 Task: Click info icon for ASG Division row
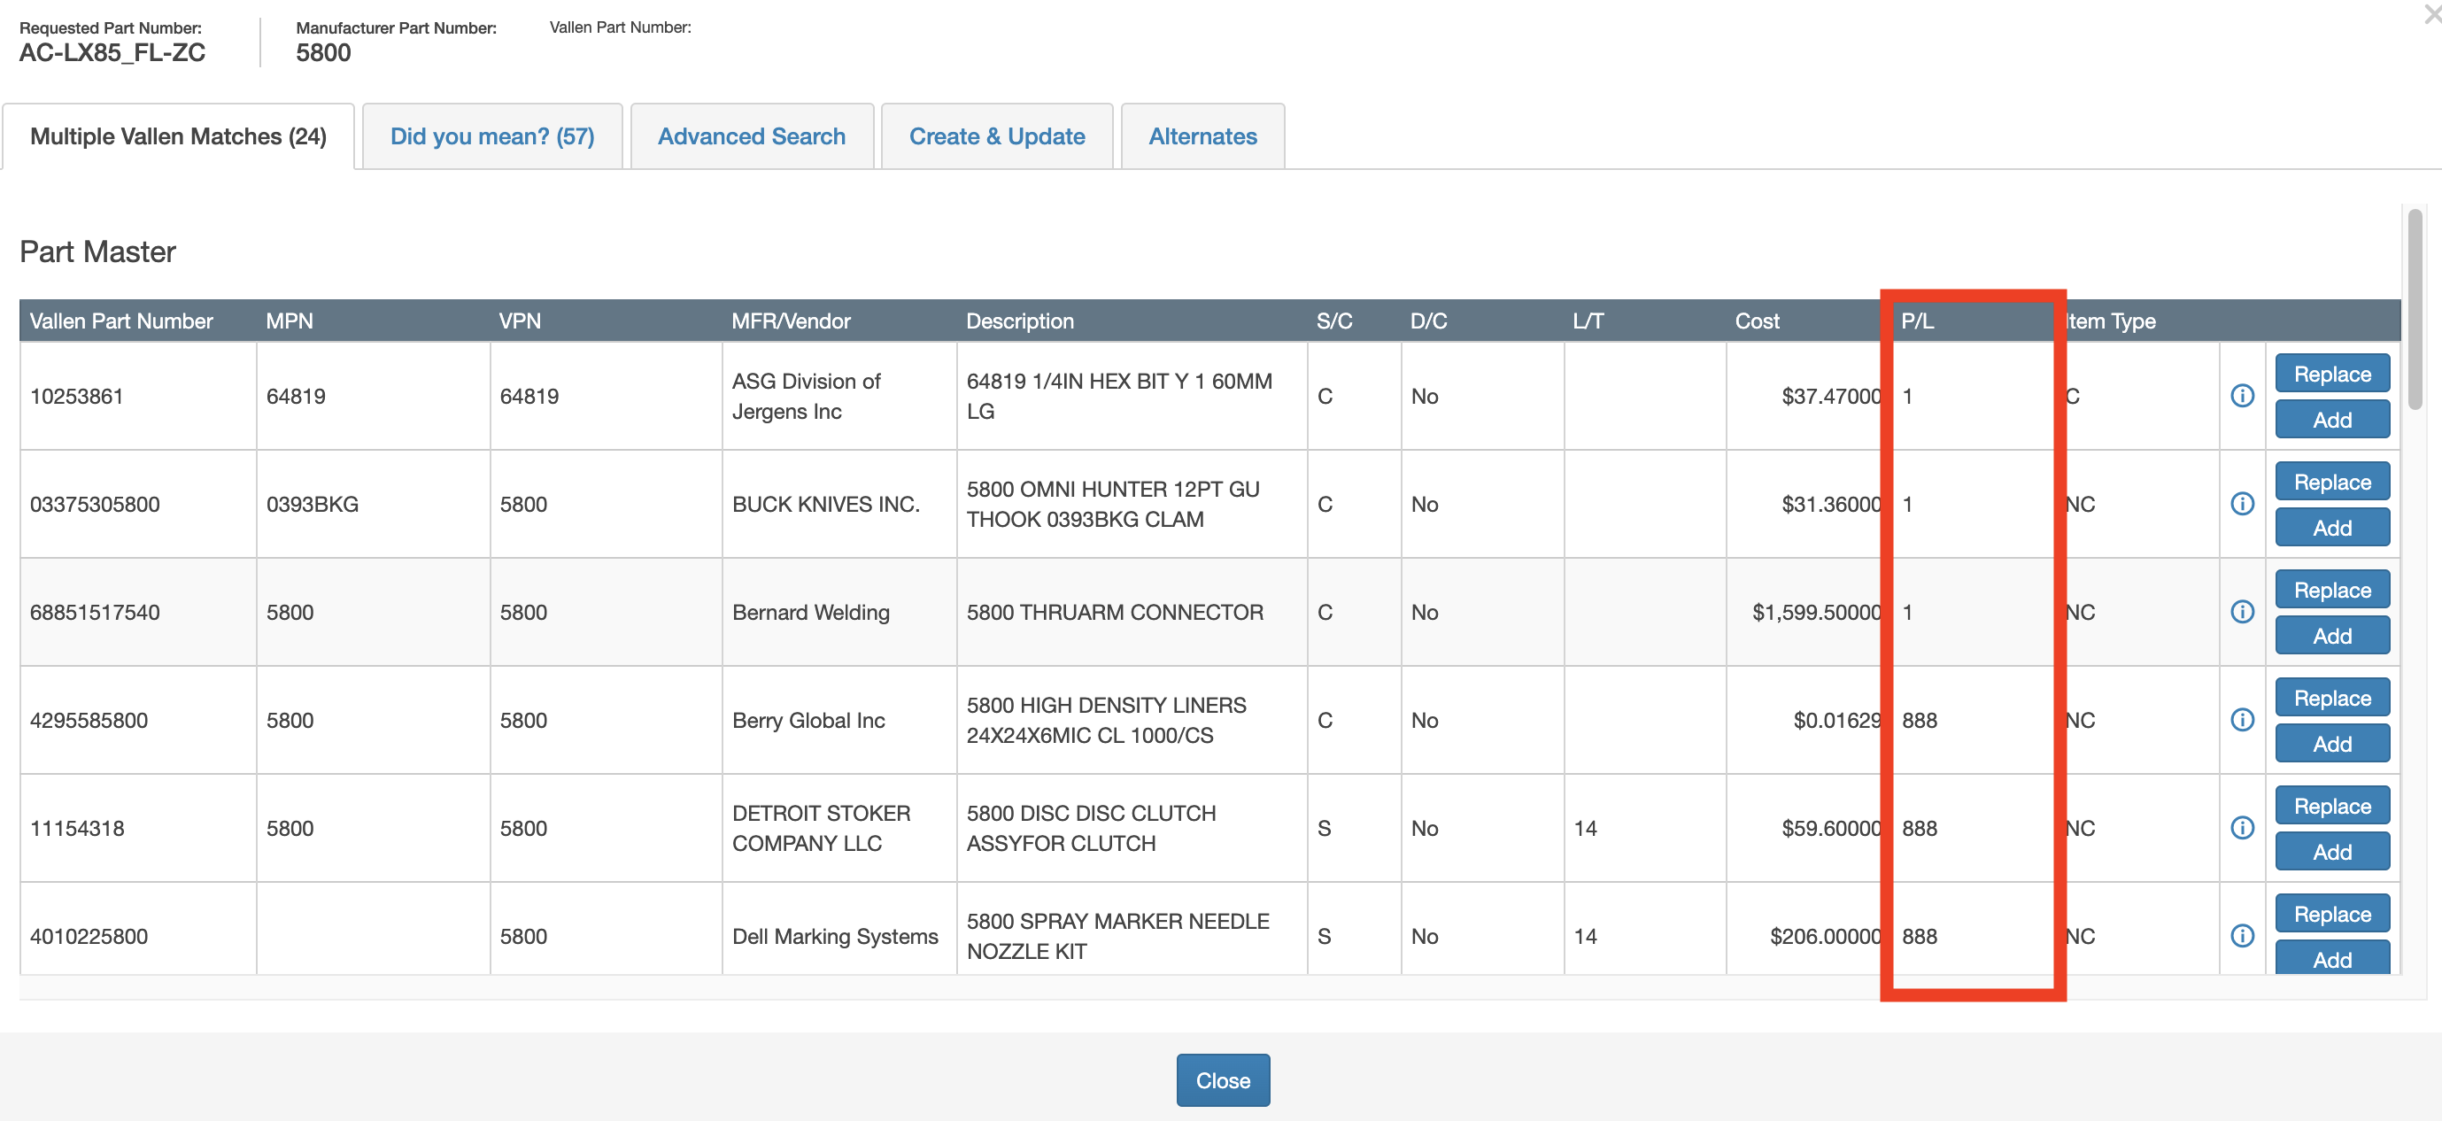pos(2241,397)
